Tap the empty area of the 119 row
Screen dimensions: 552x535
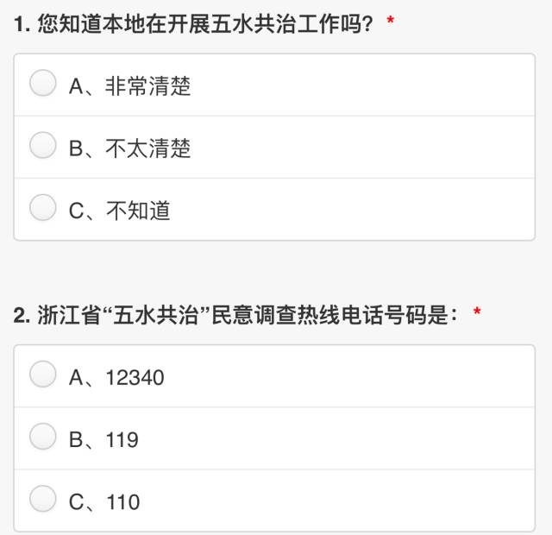(x=336, y=438)
